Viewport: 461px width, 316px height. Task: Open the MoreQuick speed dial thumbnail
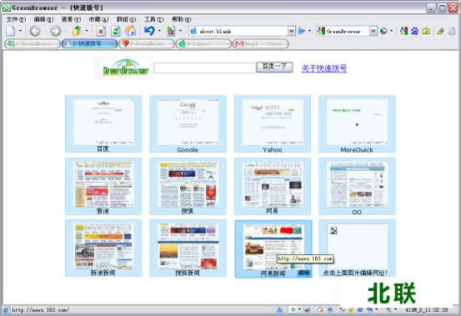click(x=357, y=122)
